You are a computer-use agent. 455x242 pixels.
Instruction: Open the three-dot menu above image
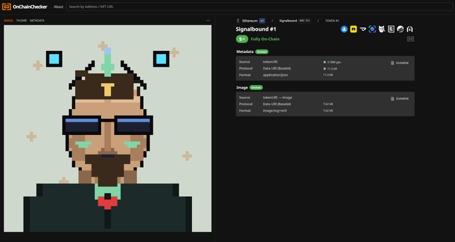(x=208, y=21)
